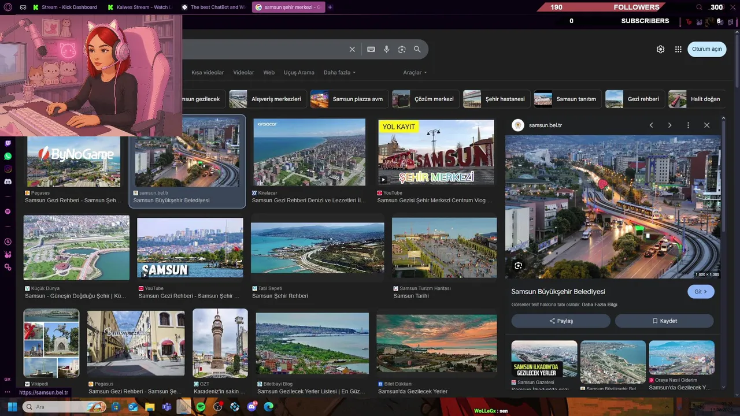
Task: Open the sidebar music player icon
Action: [x=8, y=211]
